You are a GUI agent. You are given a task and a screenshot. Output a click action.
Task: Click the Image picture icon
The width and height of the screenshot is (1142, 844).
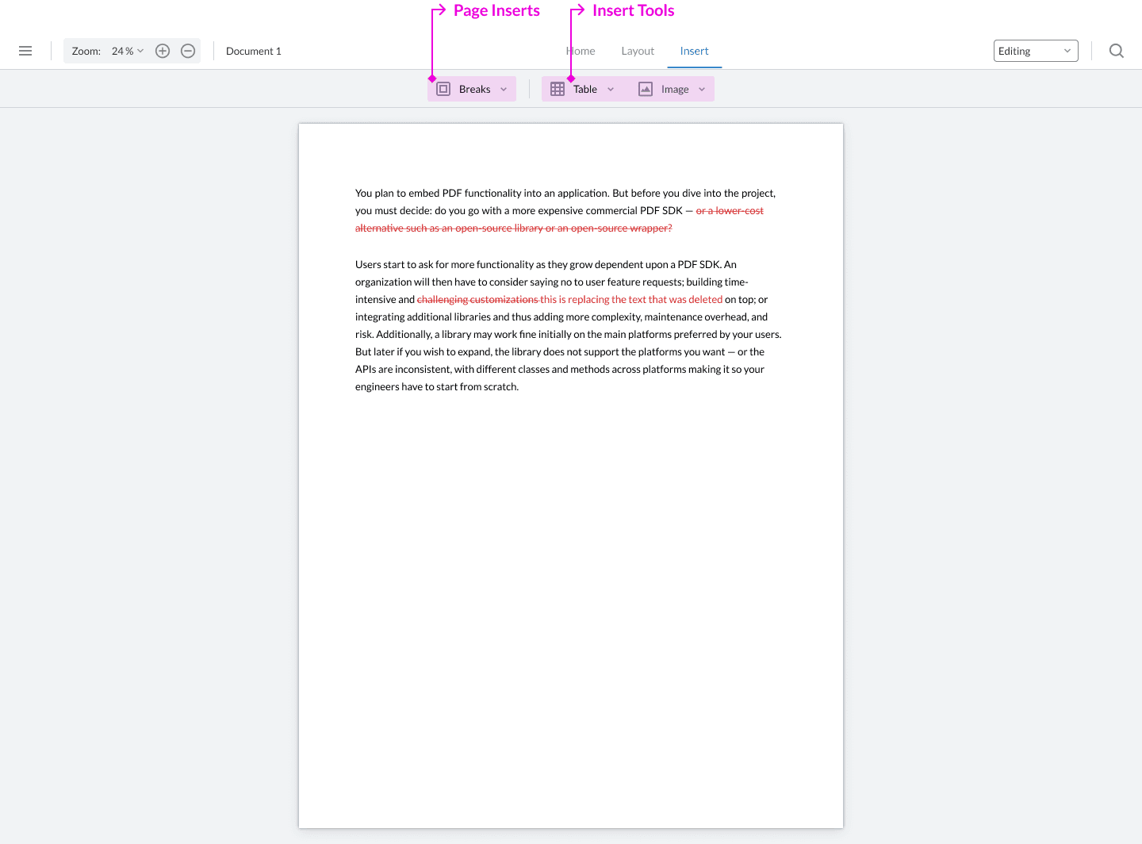pyautogui.click(x=646, y=88)
